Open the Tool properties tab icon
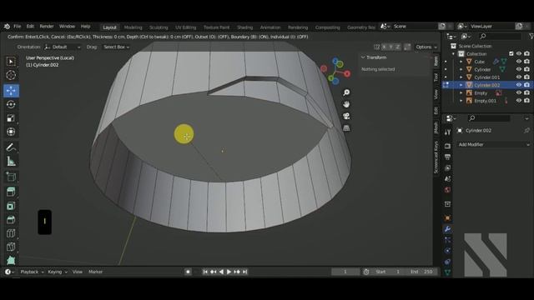The height and width of the screenshot is (300, 534). click(447, 132)
